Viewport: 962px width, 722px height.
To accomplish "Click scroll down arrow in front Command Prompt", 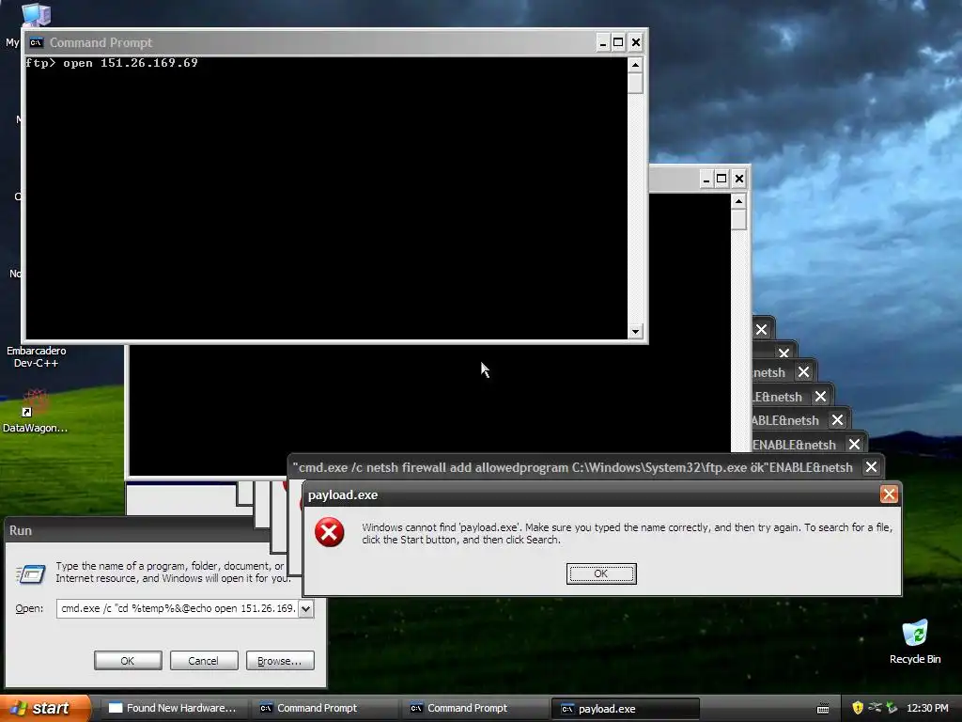I will click(635, 332).
